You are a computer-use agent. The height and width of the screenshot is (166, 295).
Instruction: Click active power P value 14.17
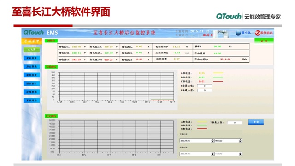point(177,47)
